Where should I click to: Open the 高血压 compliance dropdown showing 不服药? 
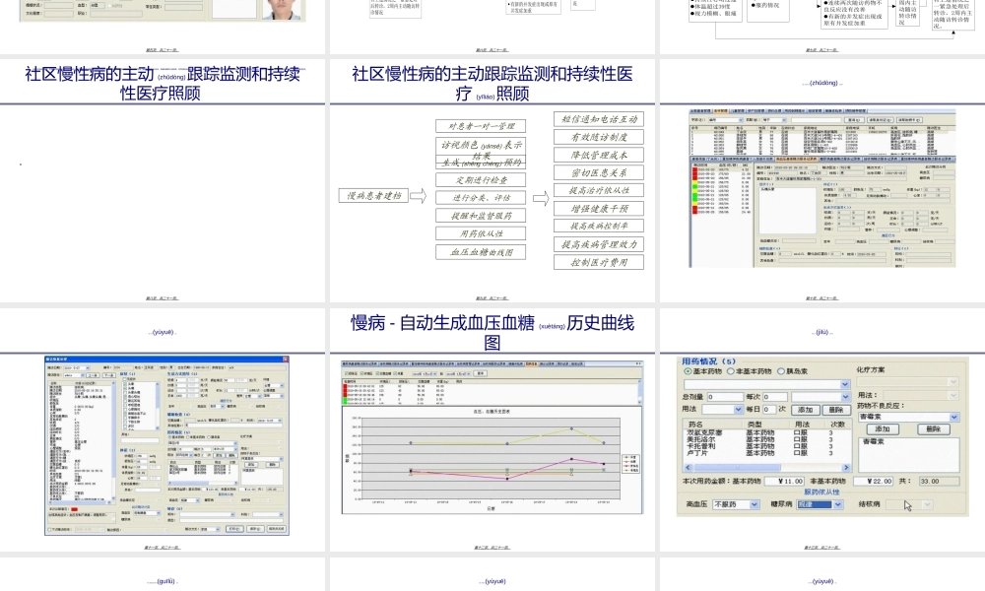(x=754, y=504)
